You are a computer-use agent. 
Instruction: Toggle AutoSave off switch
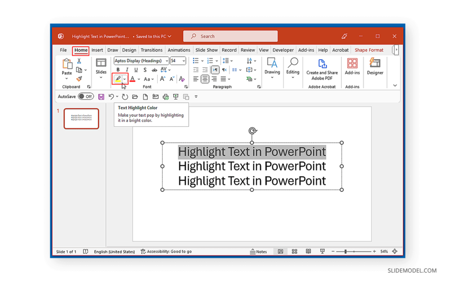coord(86,97)
